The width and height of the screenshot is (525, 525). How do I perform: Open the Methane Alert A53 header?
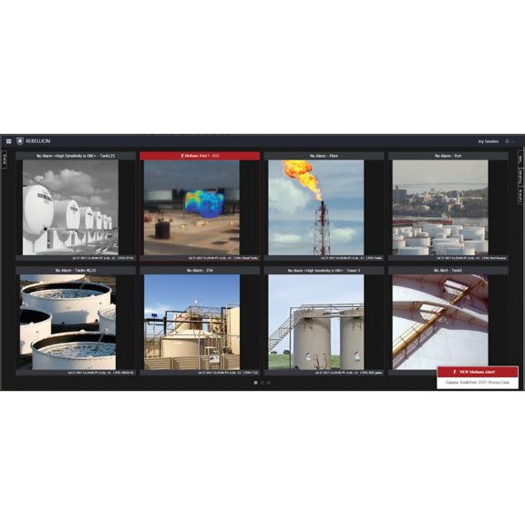point(200,156)
